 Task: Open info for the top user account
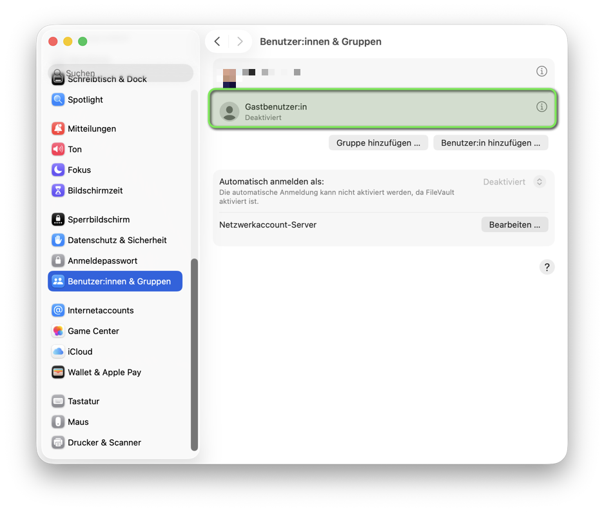(x=541, y=72)
